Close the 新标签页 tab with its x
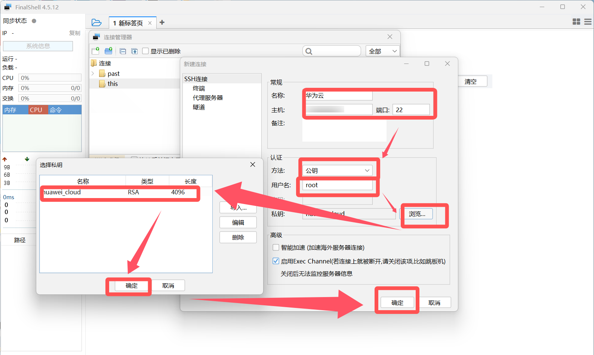The height and width of the screenshot is (355, 594). (150, 23)
